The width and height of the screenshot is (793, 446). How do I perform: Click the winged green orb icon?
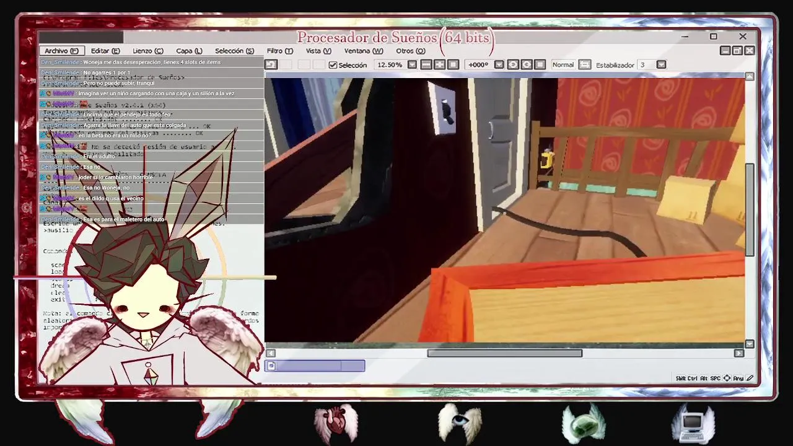pyautogui.click(x=584, y=424)
